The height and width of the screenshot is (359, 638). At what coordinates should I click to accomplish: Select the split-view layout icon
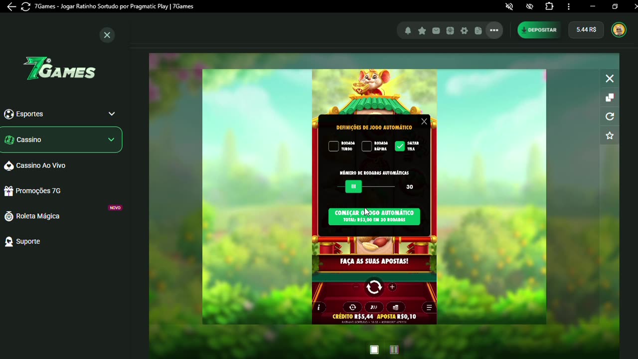(x=394, y=350)
